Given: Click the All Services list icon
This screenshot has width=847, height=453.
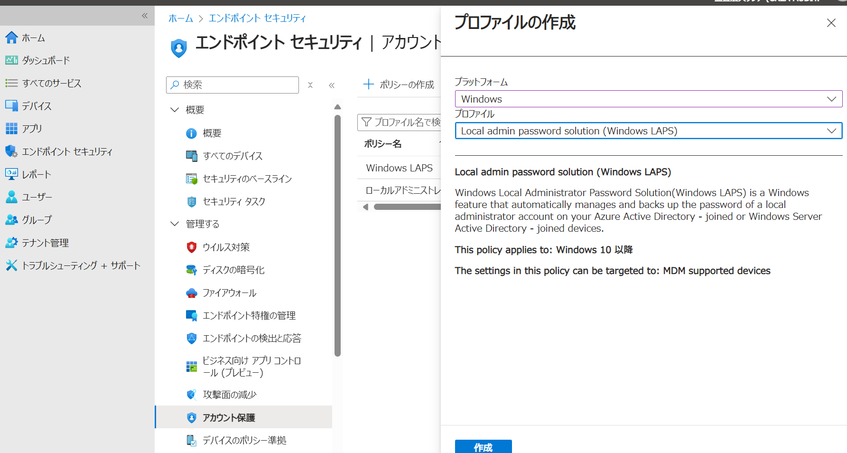Looking at the screenshot, I should click(11, 83).
